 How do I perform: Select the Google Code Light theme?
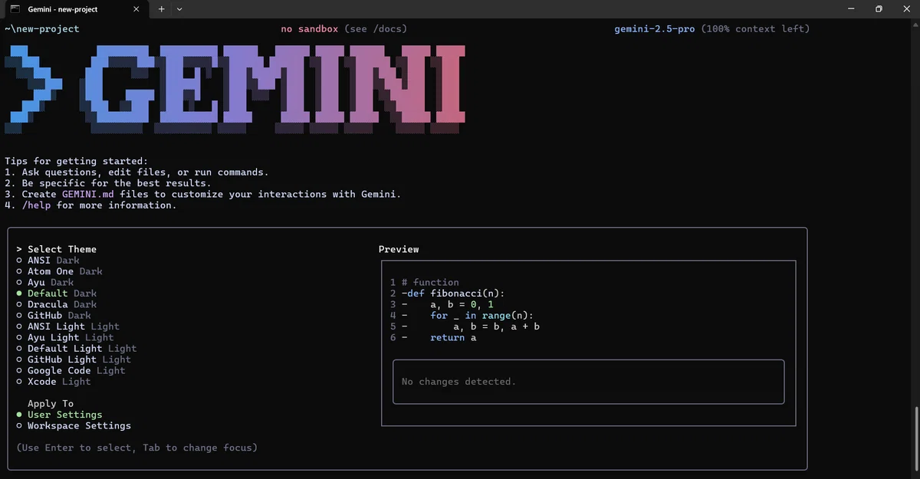71,370
